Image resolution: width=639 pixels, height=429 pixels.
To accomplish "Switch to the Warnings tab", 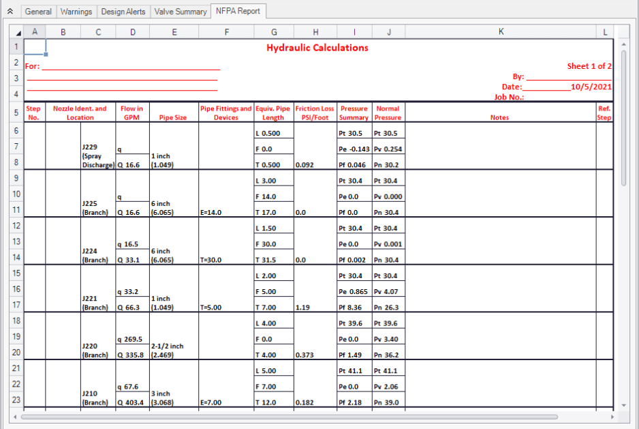I will (76, 12).
